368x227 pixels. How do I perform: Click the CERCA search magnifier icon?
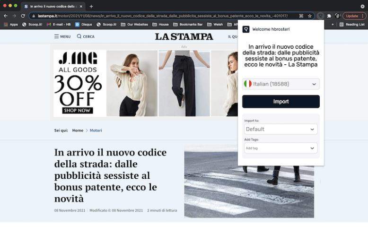[79, 36]
